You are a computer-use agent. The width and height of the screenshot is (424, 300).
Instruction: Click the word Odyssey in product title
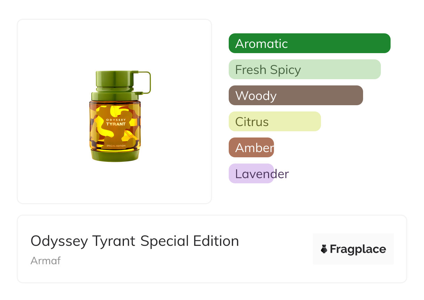click(59, 241)
